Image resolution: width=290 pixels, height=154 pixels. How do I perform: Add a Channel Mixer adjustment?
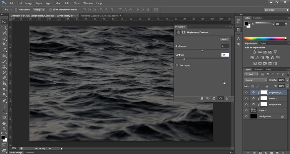tap(273, 58)
